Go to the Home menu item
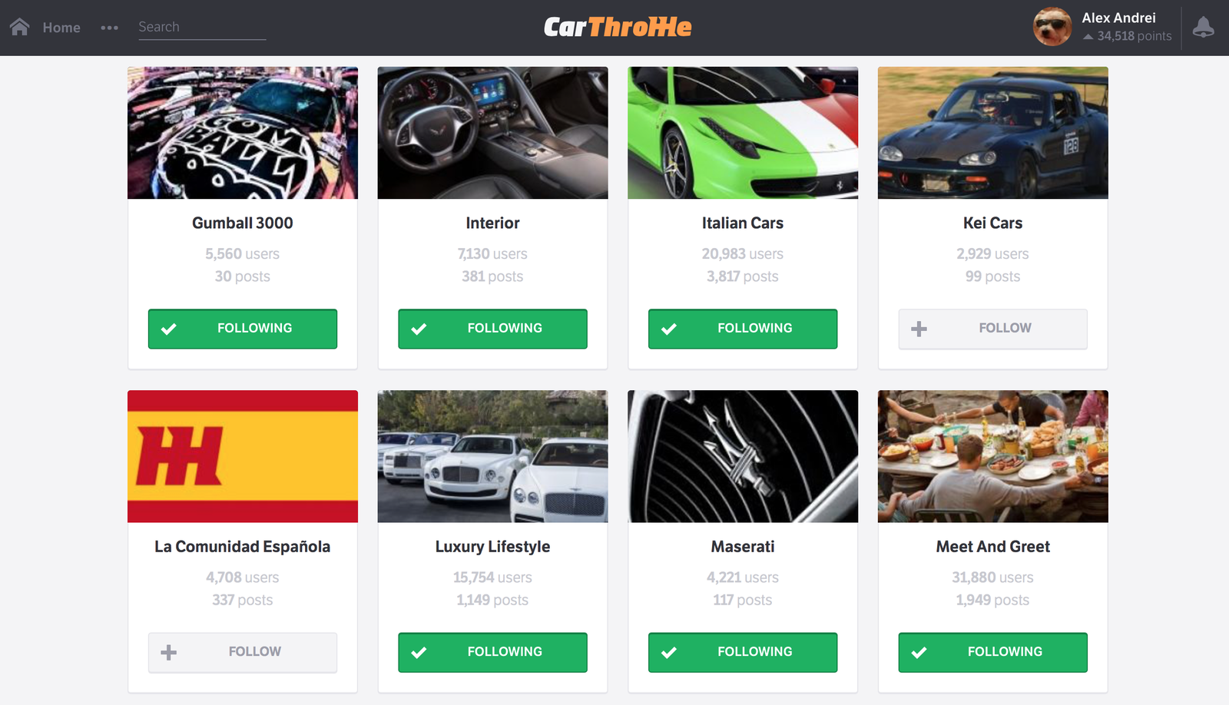This screenshot has height=705, width=1229. coord(61,28)
